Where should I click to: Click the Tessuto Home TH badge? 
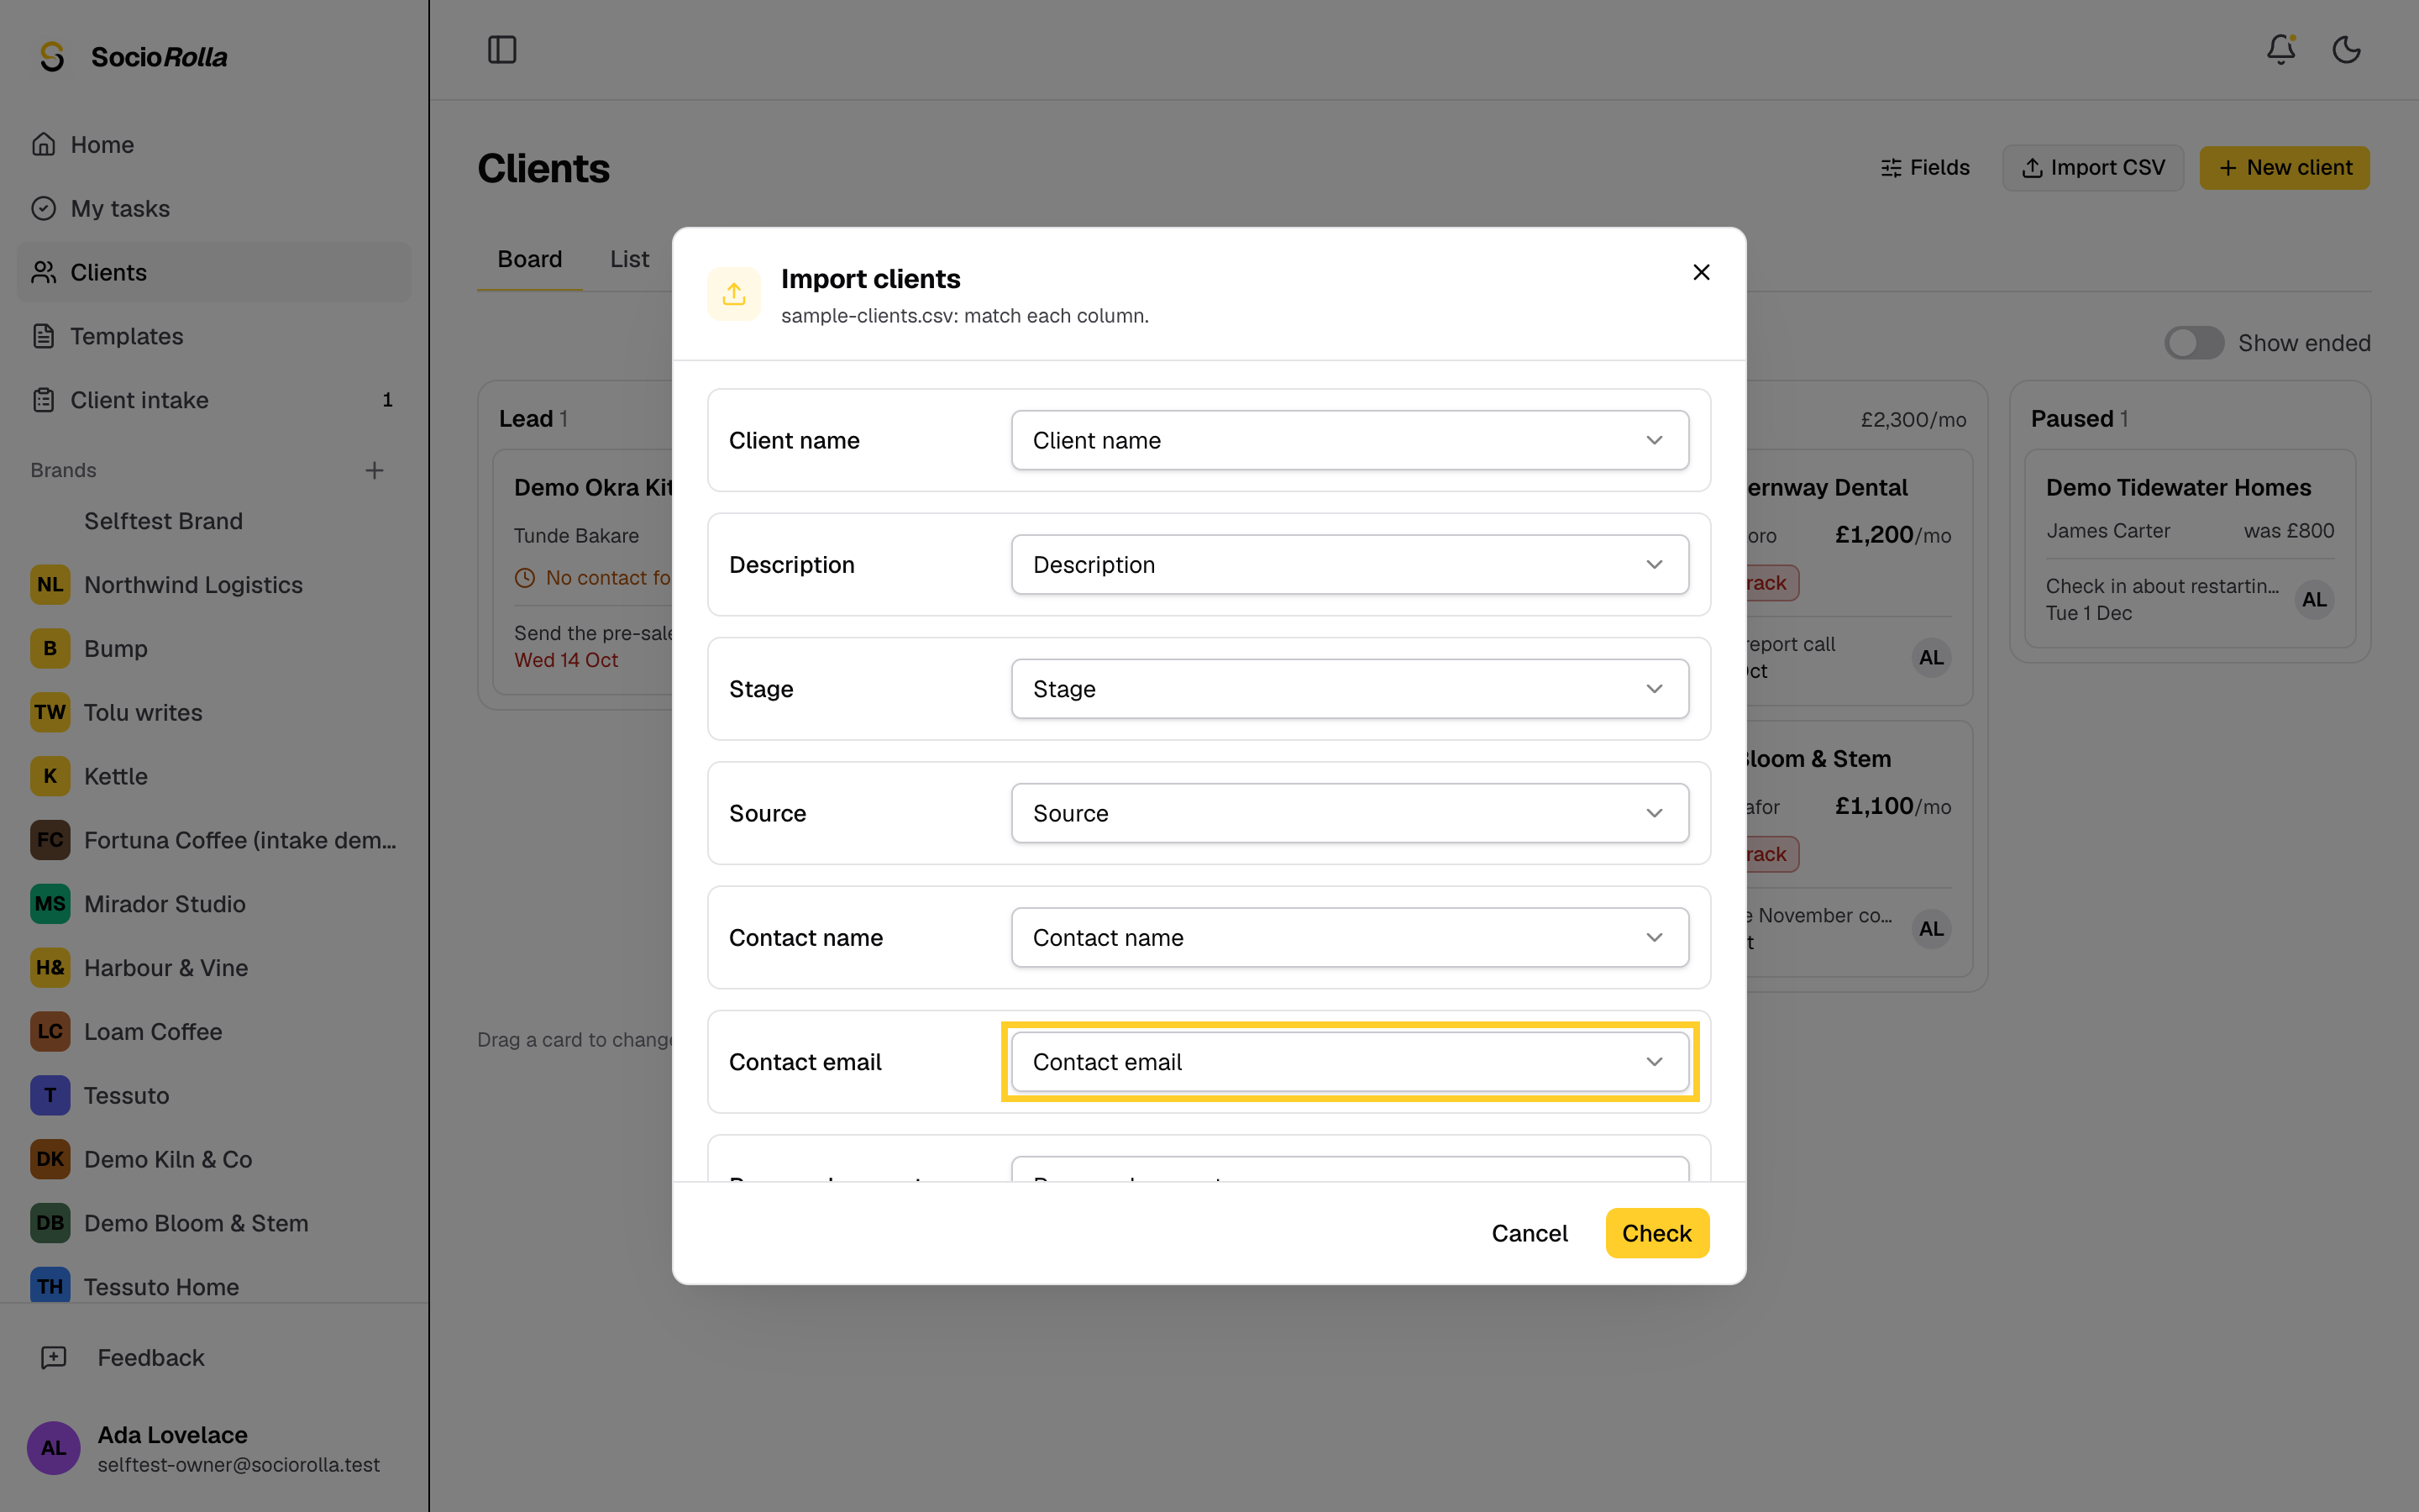[50, 1285]
